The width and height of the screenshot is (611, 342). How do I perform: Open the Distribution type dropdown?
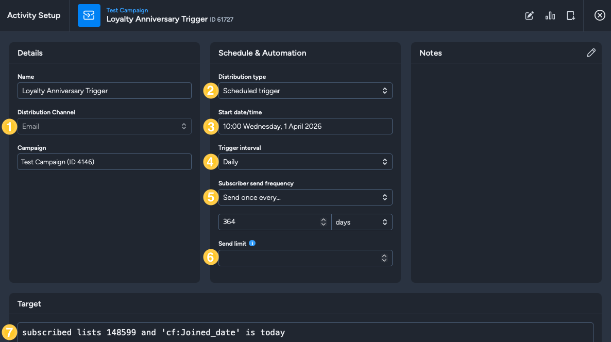305,91
